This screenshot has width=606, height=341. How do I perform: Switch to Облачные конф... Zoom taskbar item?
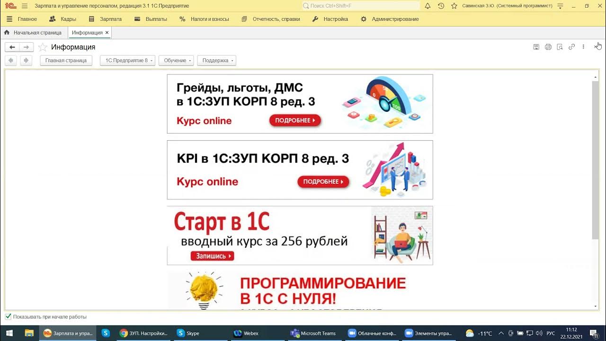pyautogui.click(x=373, y=333)
